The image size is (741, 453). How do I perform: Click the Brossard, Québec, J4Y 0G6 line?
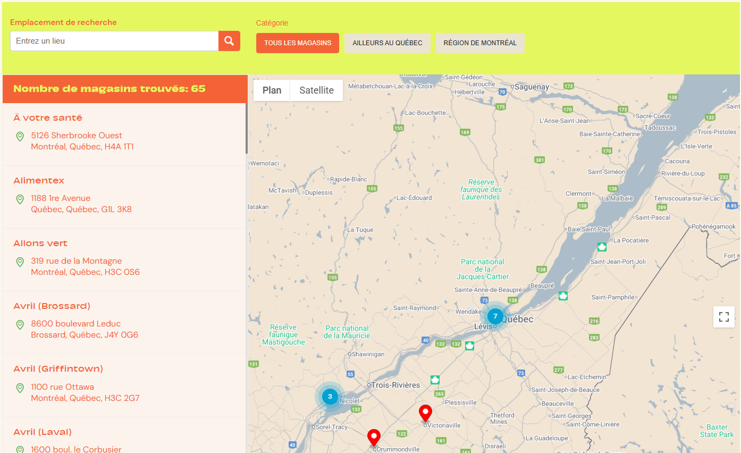coord(85,335)
